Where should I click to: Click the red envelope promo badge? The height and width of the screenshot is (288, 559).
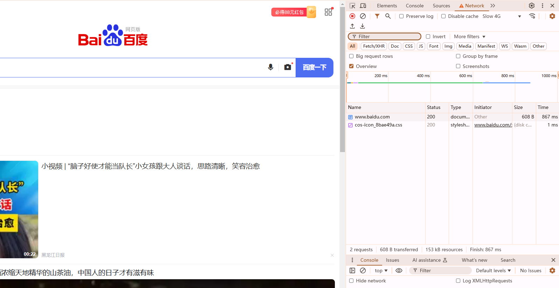(x=294, y=12)
